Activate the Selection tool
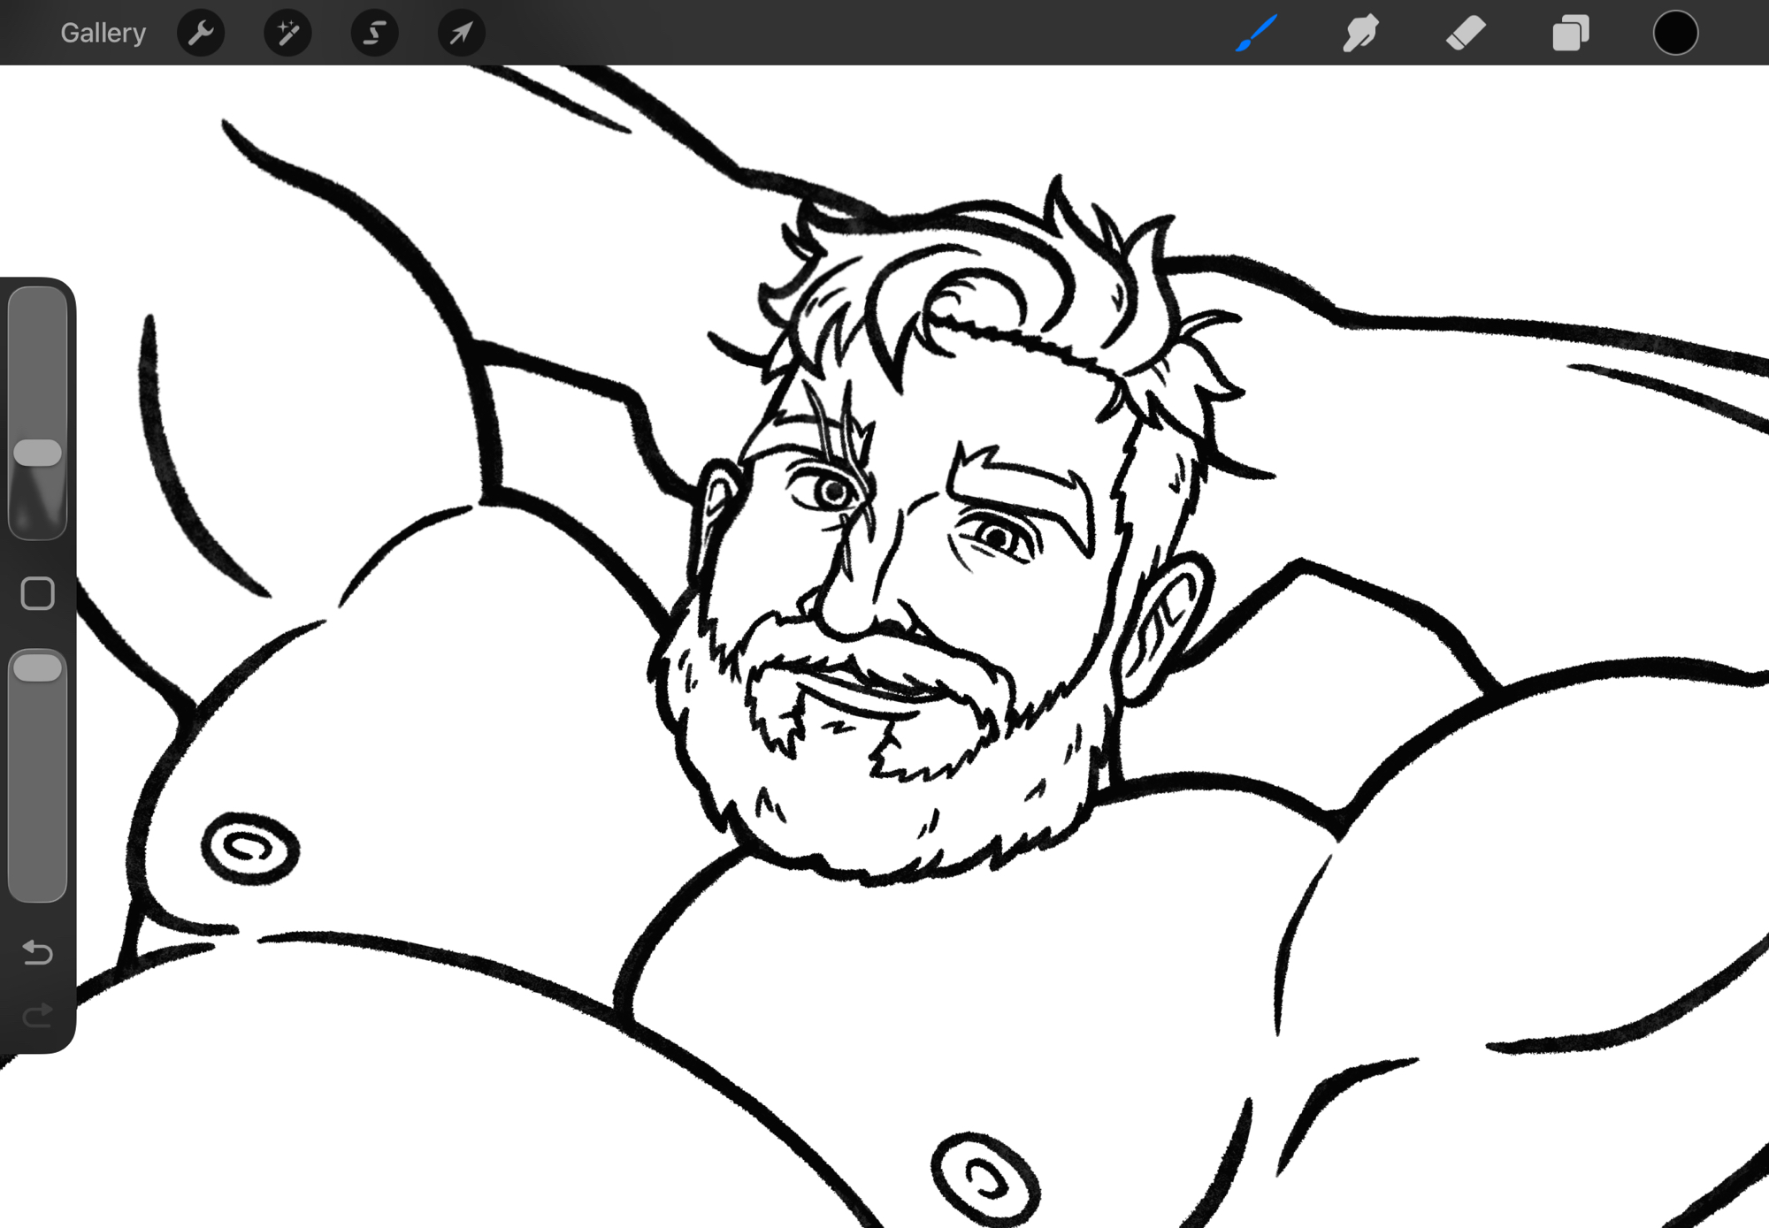The image size is (1769, 1228). 374,34
